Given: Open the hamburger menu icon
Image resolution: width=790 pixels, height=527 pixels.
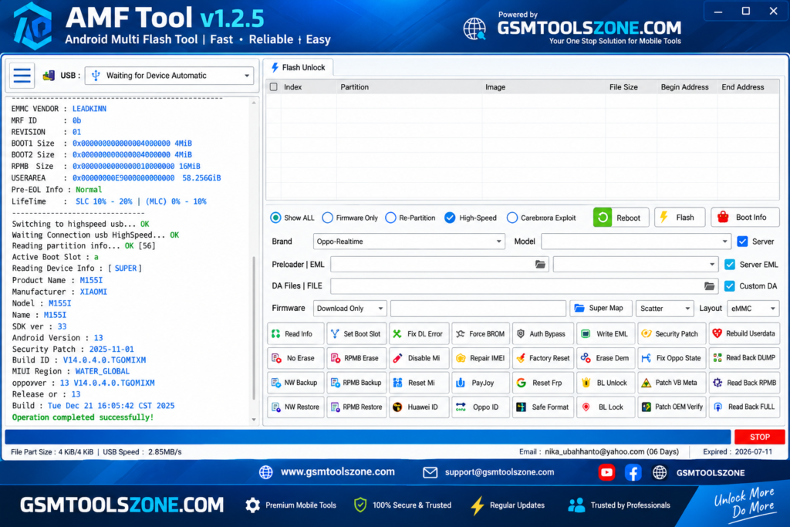Looking at the screenshot, I should 22,76.
